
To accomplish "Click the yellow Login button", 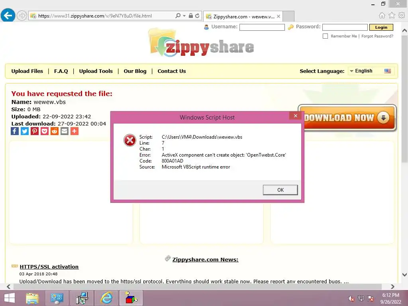I will (x=381, y=27).
